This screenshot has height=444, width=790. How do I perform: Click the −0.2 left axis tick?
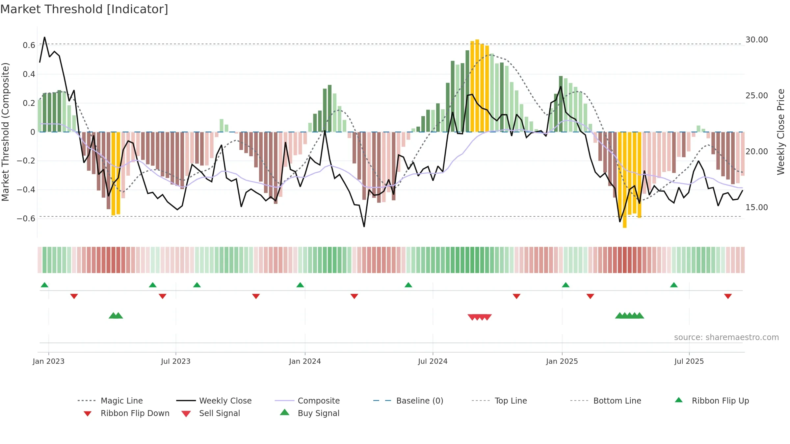click(26, 161)
